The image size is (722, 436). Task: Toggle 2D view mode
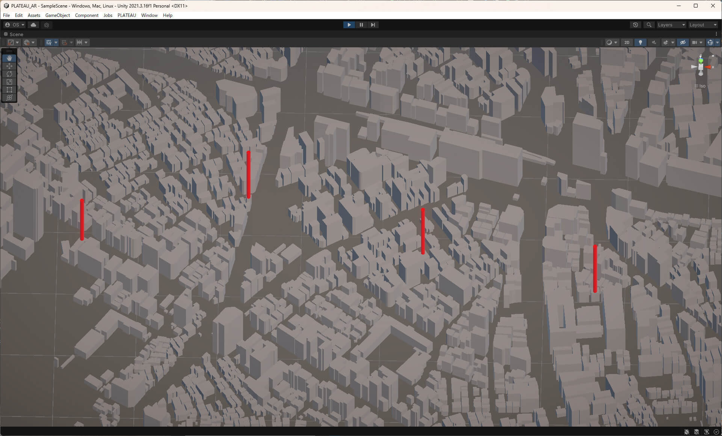click(x=627, y=42)
